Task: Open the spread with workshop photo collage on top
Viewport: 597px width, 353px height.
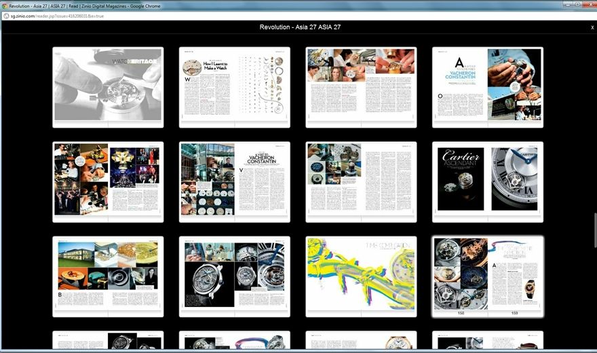Action: 361,87
